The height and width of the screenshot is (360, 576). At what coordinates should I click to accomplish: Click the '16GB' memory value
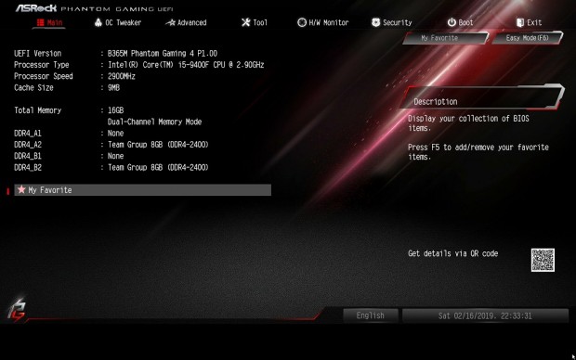tap(115, 110)
